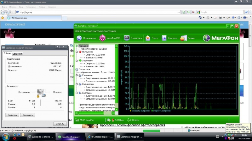Collapse the Ежегодно tree node

pos(77,93)
